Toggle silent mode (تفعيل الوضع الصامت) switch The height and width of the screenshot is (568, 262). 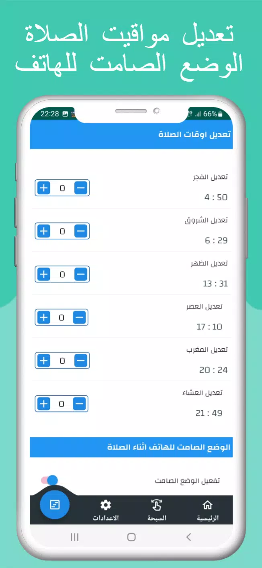pos(50,480)
